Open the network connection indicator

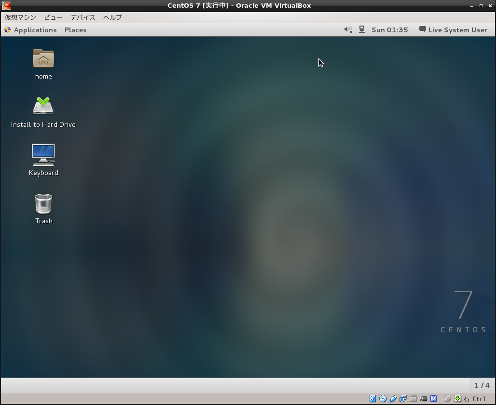coord(362,30)
